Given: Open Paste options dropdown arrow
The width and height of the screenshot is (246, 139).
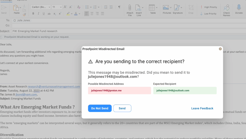Looking at the screenshot, I should point(20,8).
